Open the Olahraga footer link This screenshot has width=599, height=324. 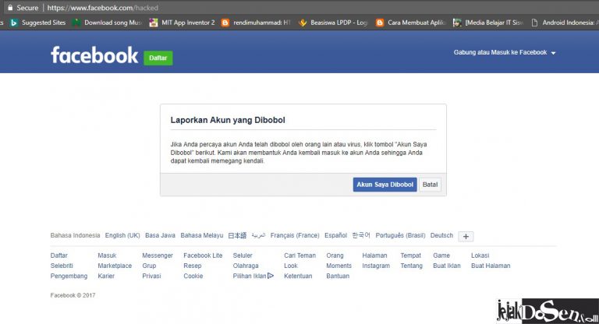coord(246,266)
